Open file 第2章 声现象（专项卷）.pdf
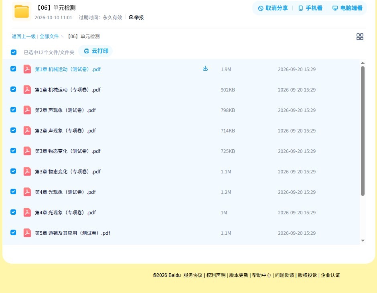The image size is (377, 293). click(65, 130)
